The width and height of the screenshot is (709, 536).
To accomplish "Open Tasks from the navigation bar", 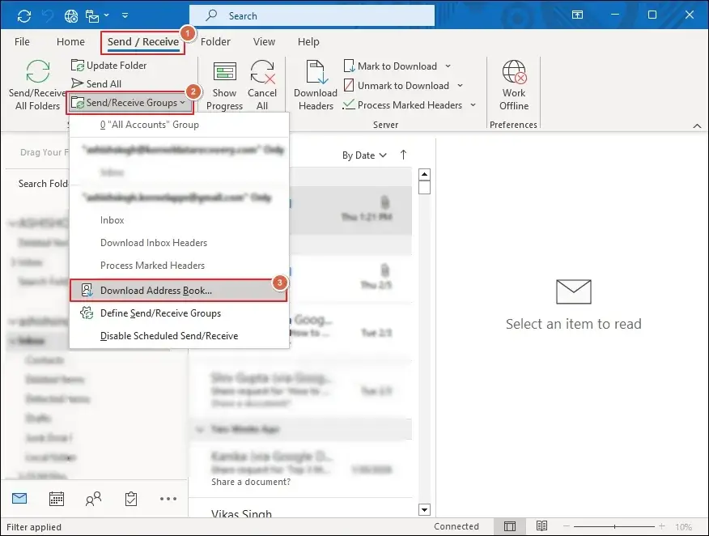I will click(x=130, y=499).
